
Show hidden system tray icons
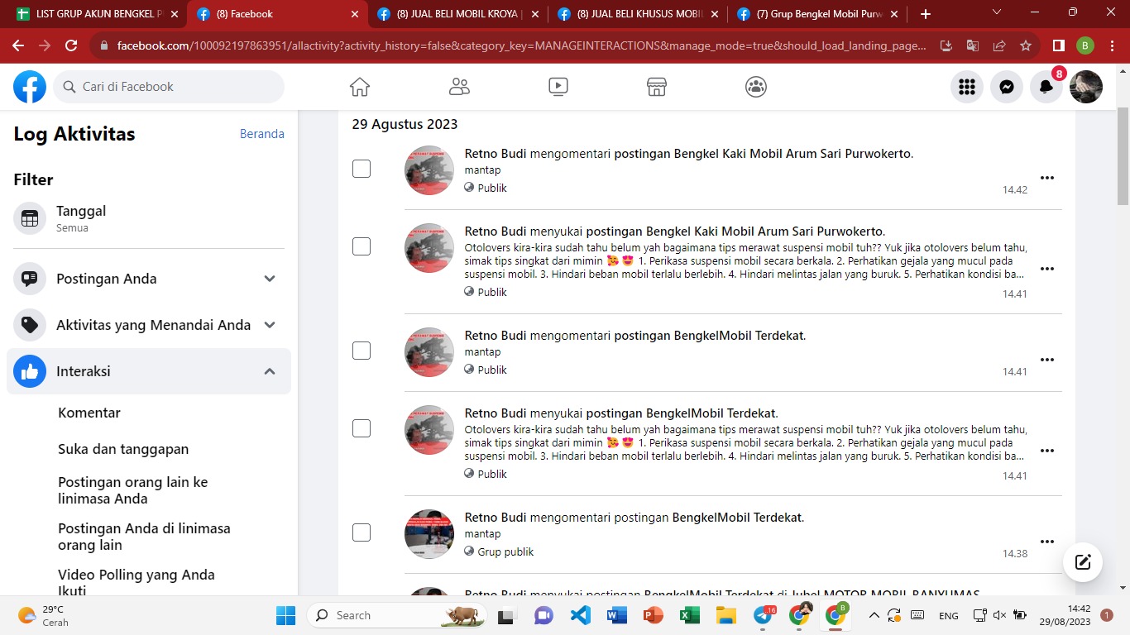(874, 615)
